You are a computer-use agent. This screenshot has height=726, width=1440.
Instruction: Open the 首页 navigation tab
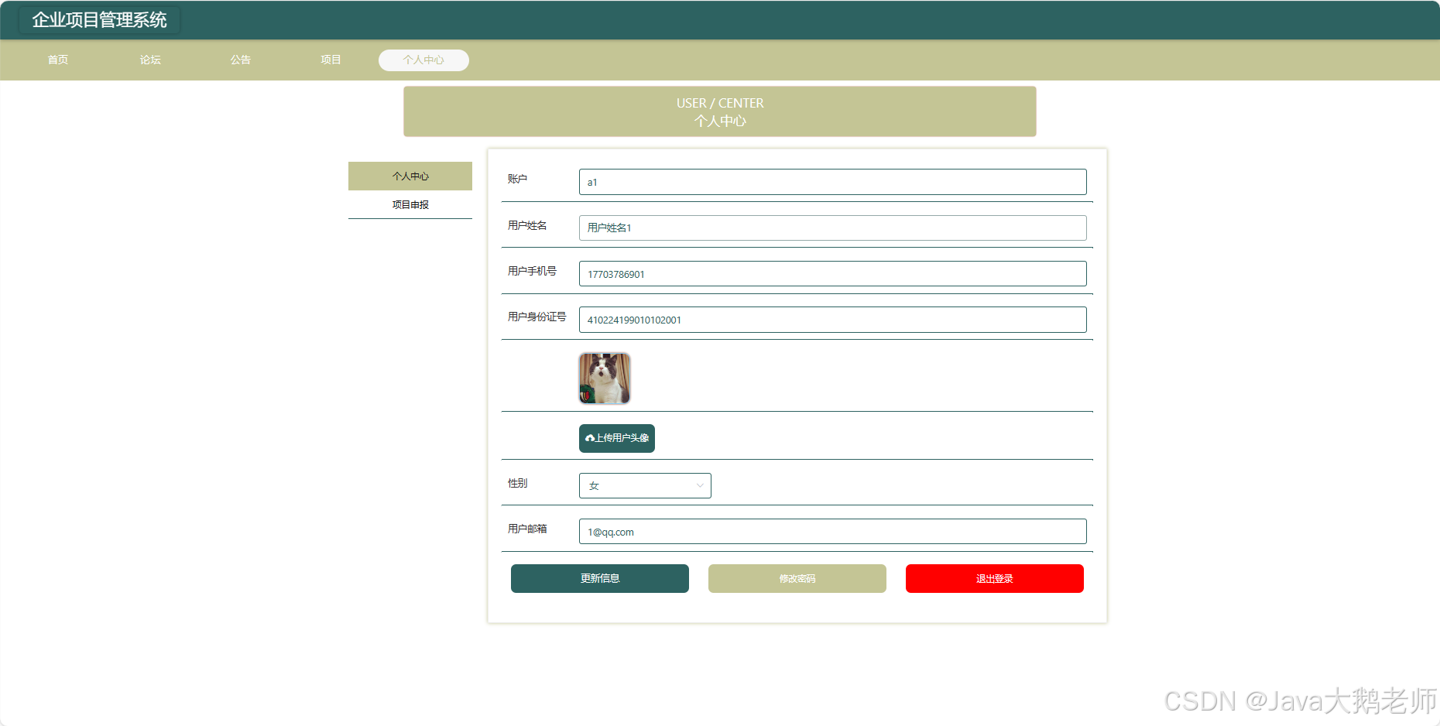click(x=58, y=60)
